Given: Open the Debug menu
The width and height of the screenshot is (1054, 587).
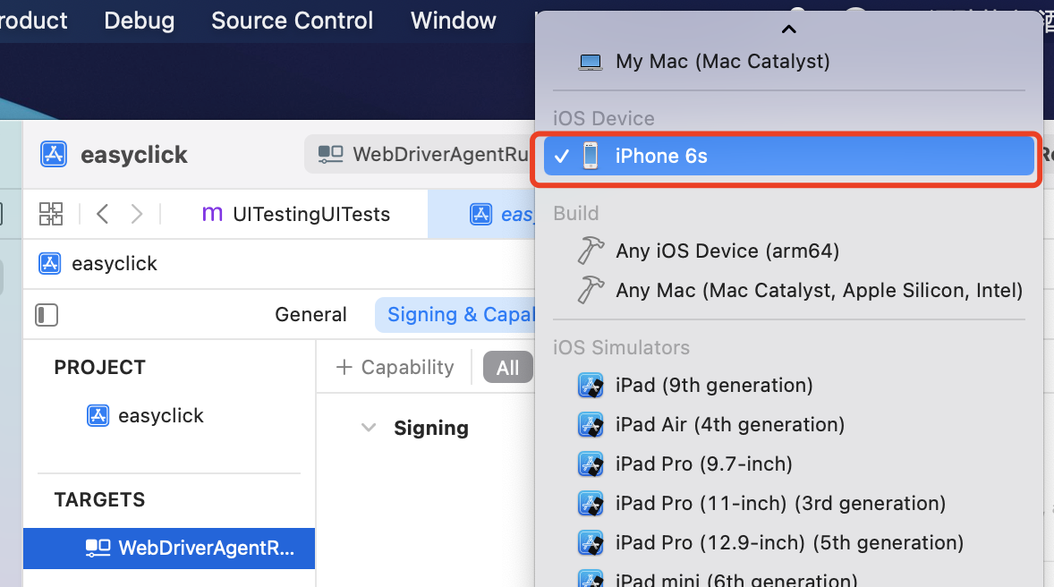Looking at the screenshot, I should (140, 21).
